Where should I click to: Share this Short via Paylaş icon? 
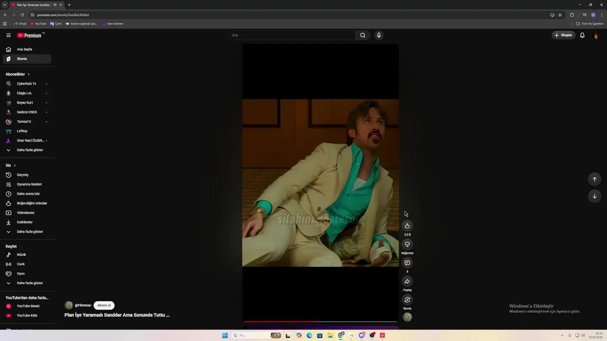(x=407, y=281)
